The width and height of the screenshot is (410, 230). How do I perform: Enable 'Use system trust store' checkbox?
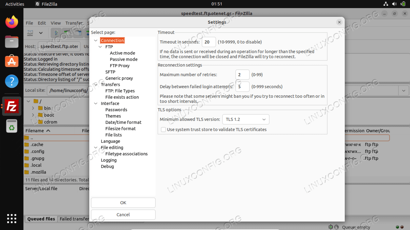pos(163,130)
